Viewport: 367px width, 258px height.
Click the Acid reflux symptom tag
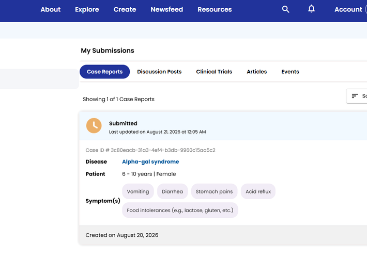258,191
